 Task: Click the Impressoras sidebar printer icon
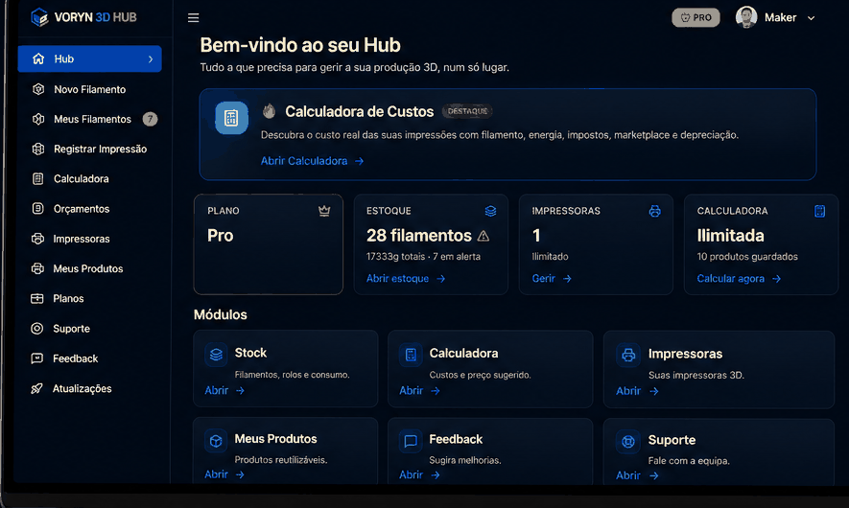(x=37, y=239)
